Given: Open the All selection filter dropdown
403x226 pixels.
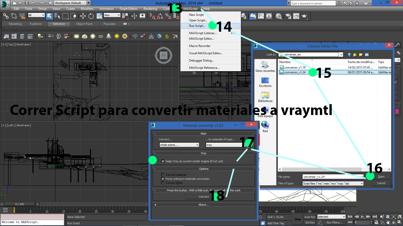Looking at the screenshot, I should click(36, 15).
